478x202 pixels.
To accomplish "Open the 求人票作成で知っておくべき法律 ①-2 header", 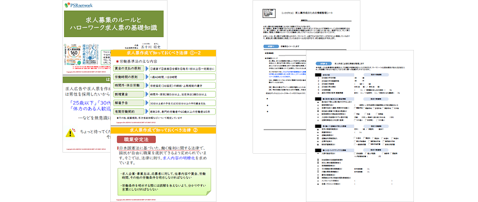I will (164, 53).
